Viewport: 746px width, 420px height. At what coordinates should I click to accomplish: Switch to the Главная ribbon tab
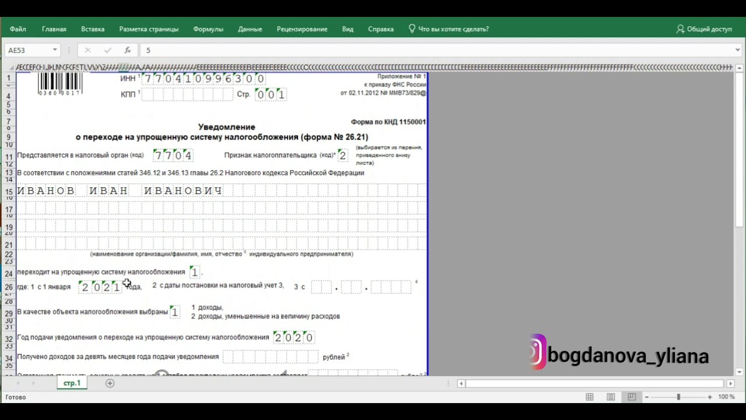(54, 29)
